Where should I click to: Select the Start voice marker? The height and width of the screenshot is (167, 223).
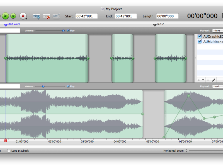[x=6, y=25]
